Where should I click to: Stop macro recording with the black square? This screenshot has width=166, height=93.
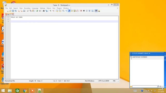(x=84, y=11)
